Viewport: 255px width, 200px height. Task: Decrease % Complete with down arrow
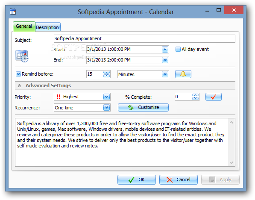[195, 98]
